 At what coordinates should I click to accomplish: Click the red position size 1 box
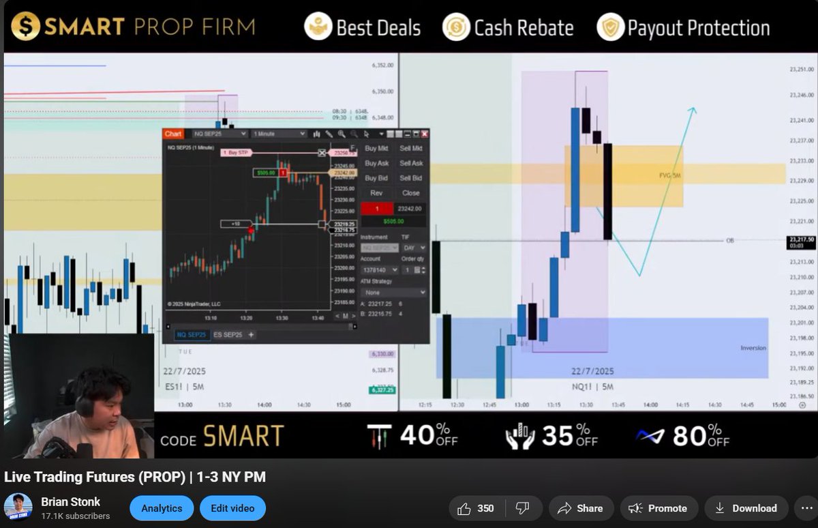[284, 173]
